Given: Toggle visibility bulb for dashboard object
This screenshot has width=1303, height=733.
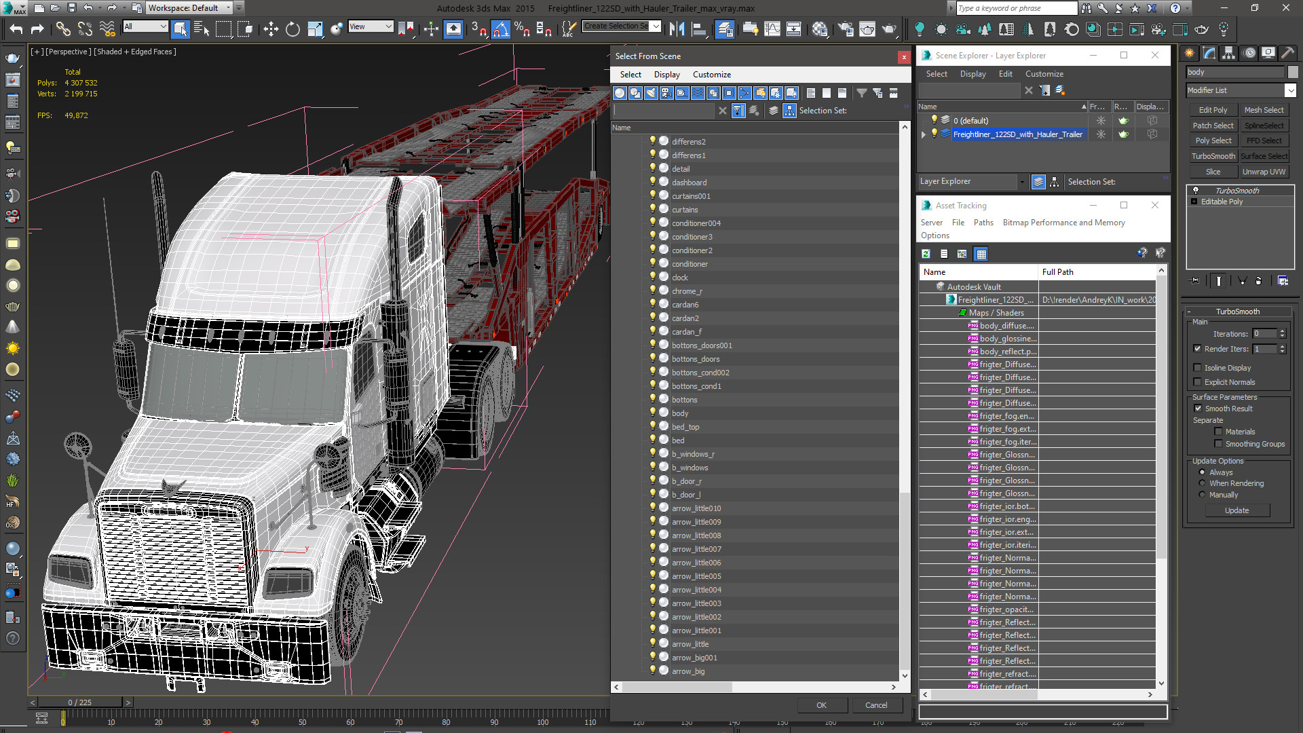Looking at the screenshot, I should 653,181.
